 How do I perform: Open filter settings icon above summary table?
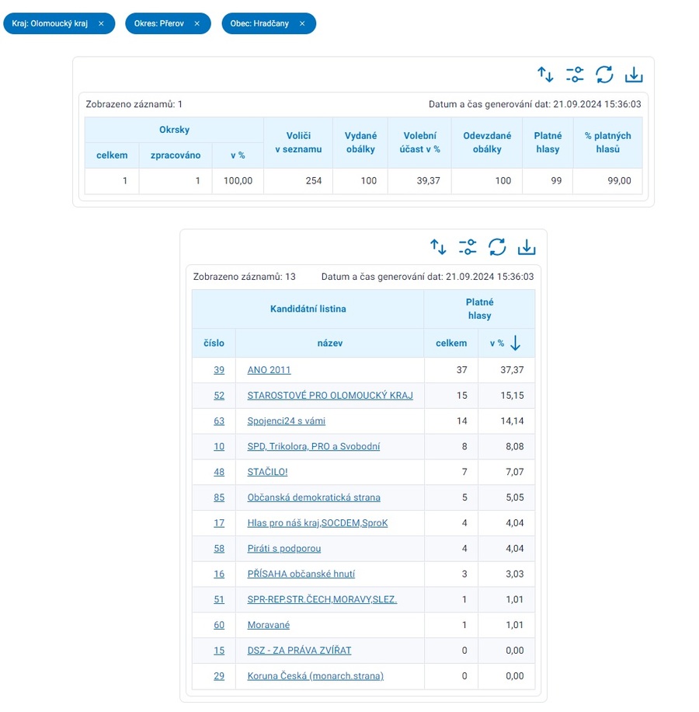(x=575, y=75)
